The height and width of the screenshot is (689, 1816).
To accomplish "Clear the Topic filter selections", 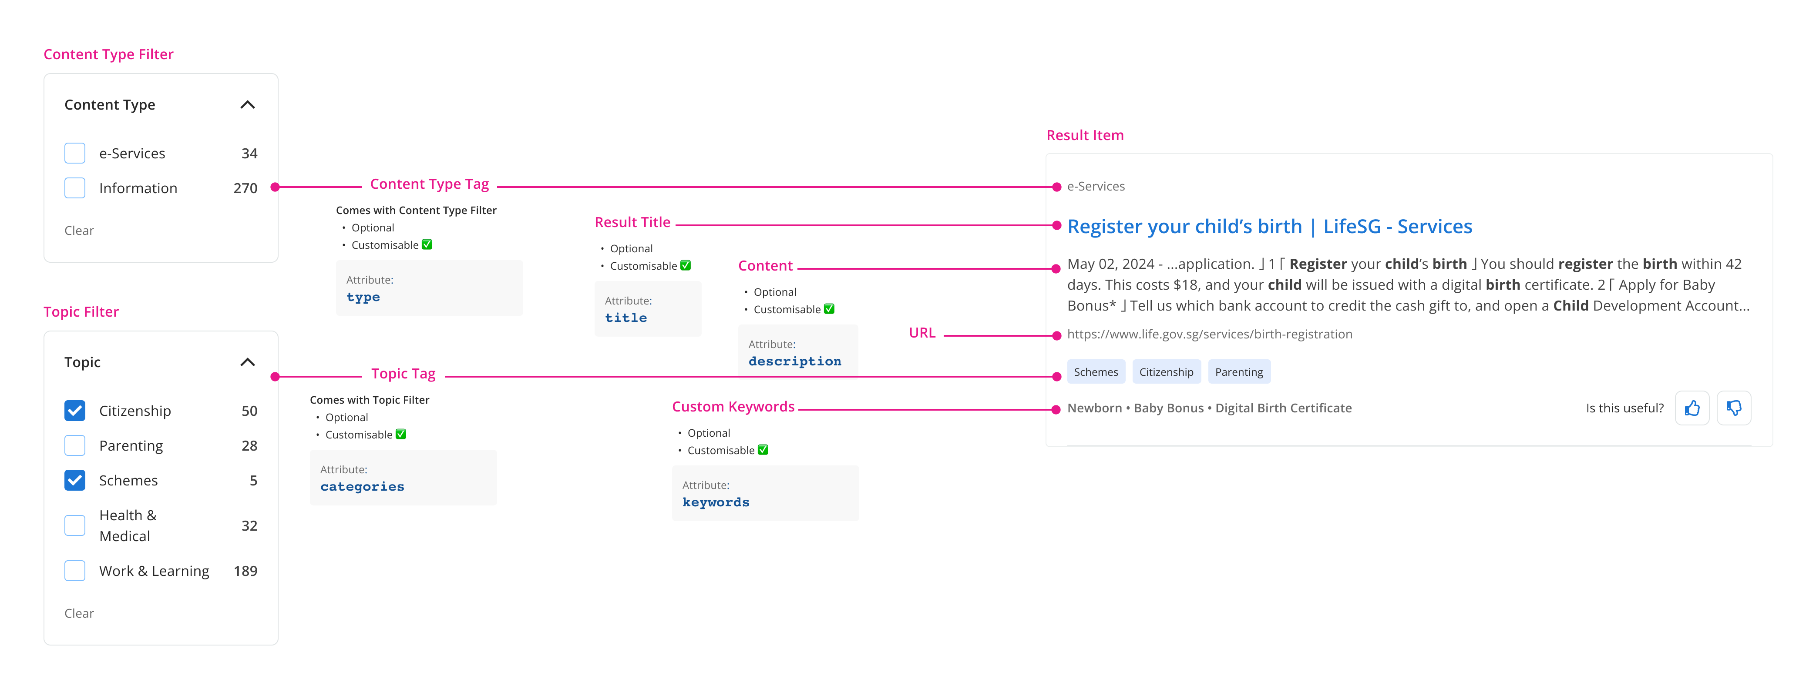I will 79,613.
